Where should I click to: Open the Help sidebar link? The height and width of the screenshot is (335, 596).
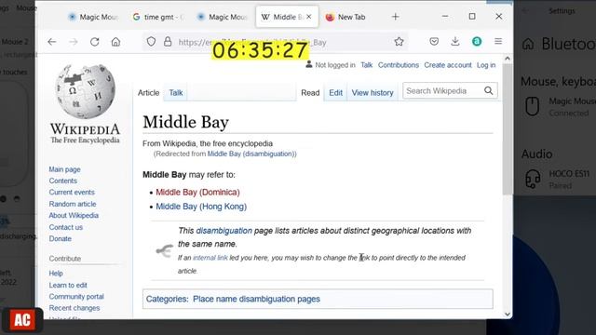click(56, 273)
